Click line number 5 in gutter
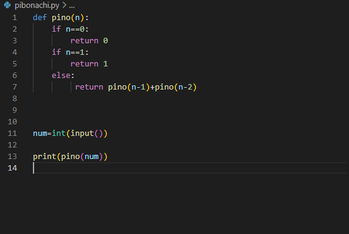Screen dimensions: 349x234 (x=15, y=64)
